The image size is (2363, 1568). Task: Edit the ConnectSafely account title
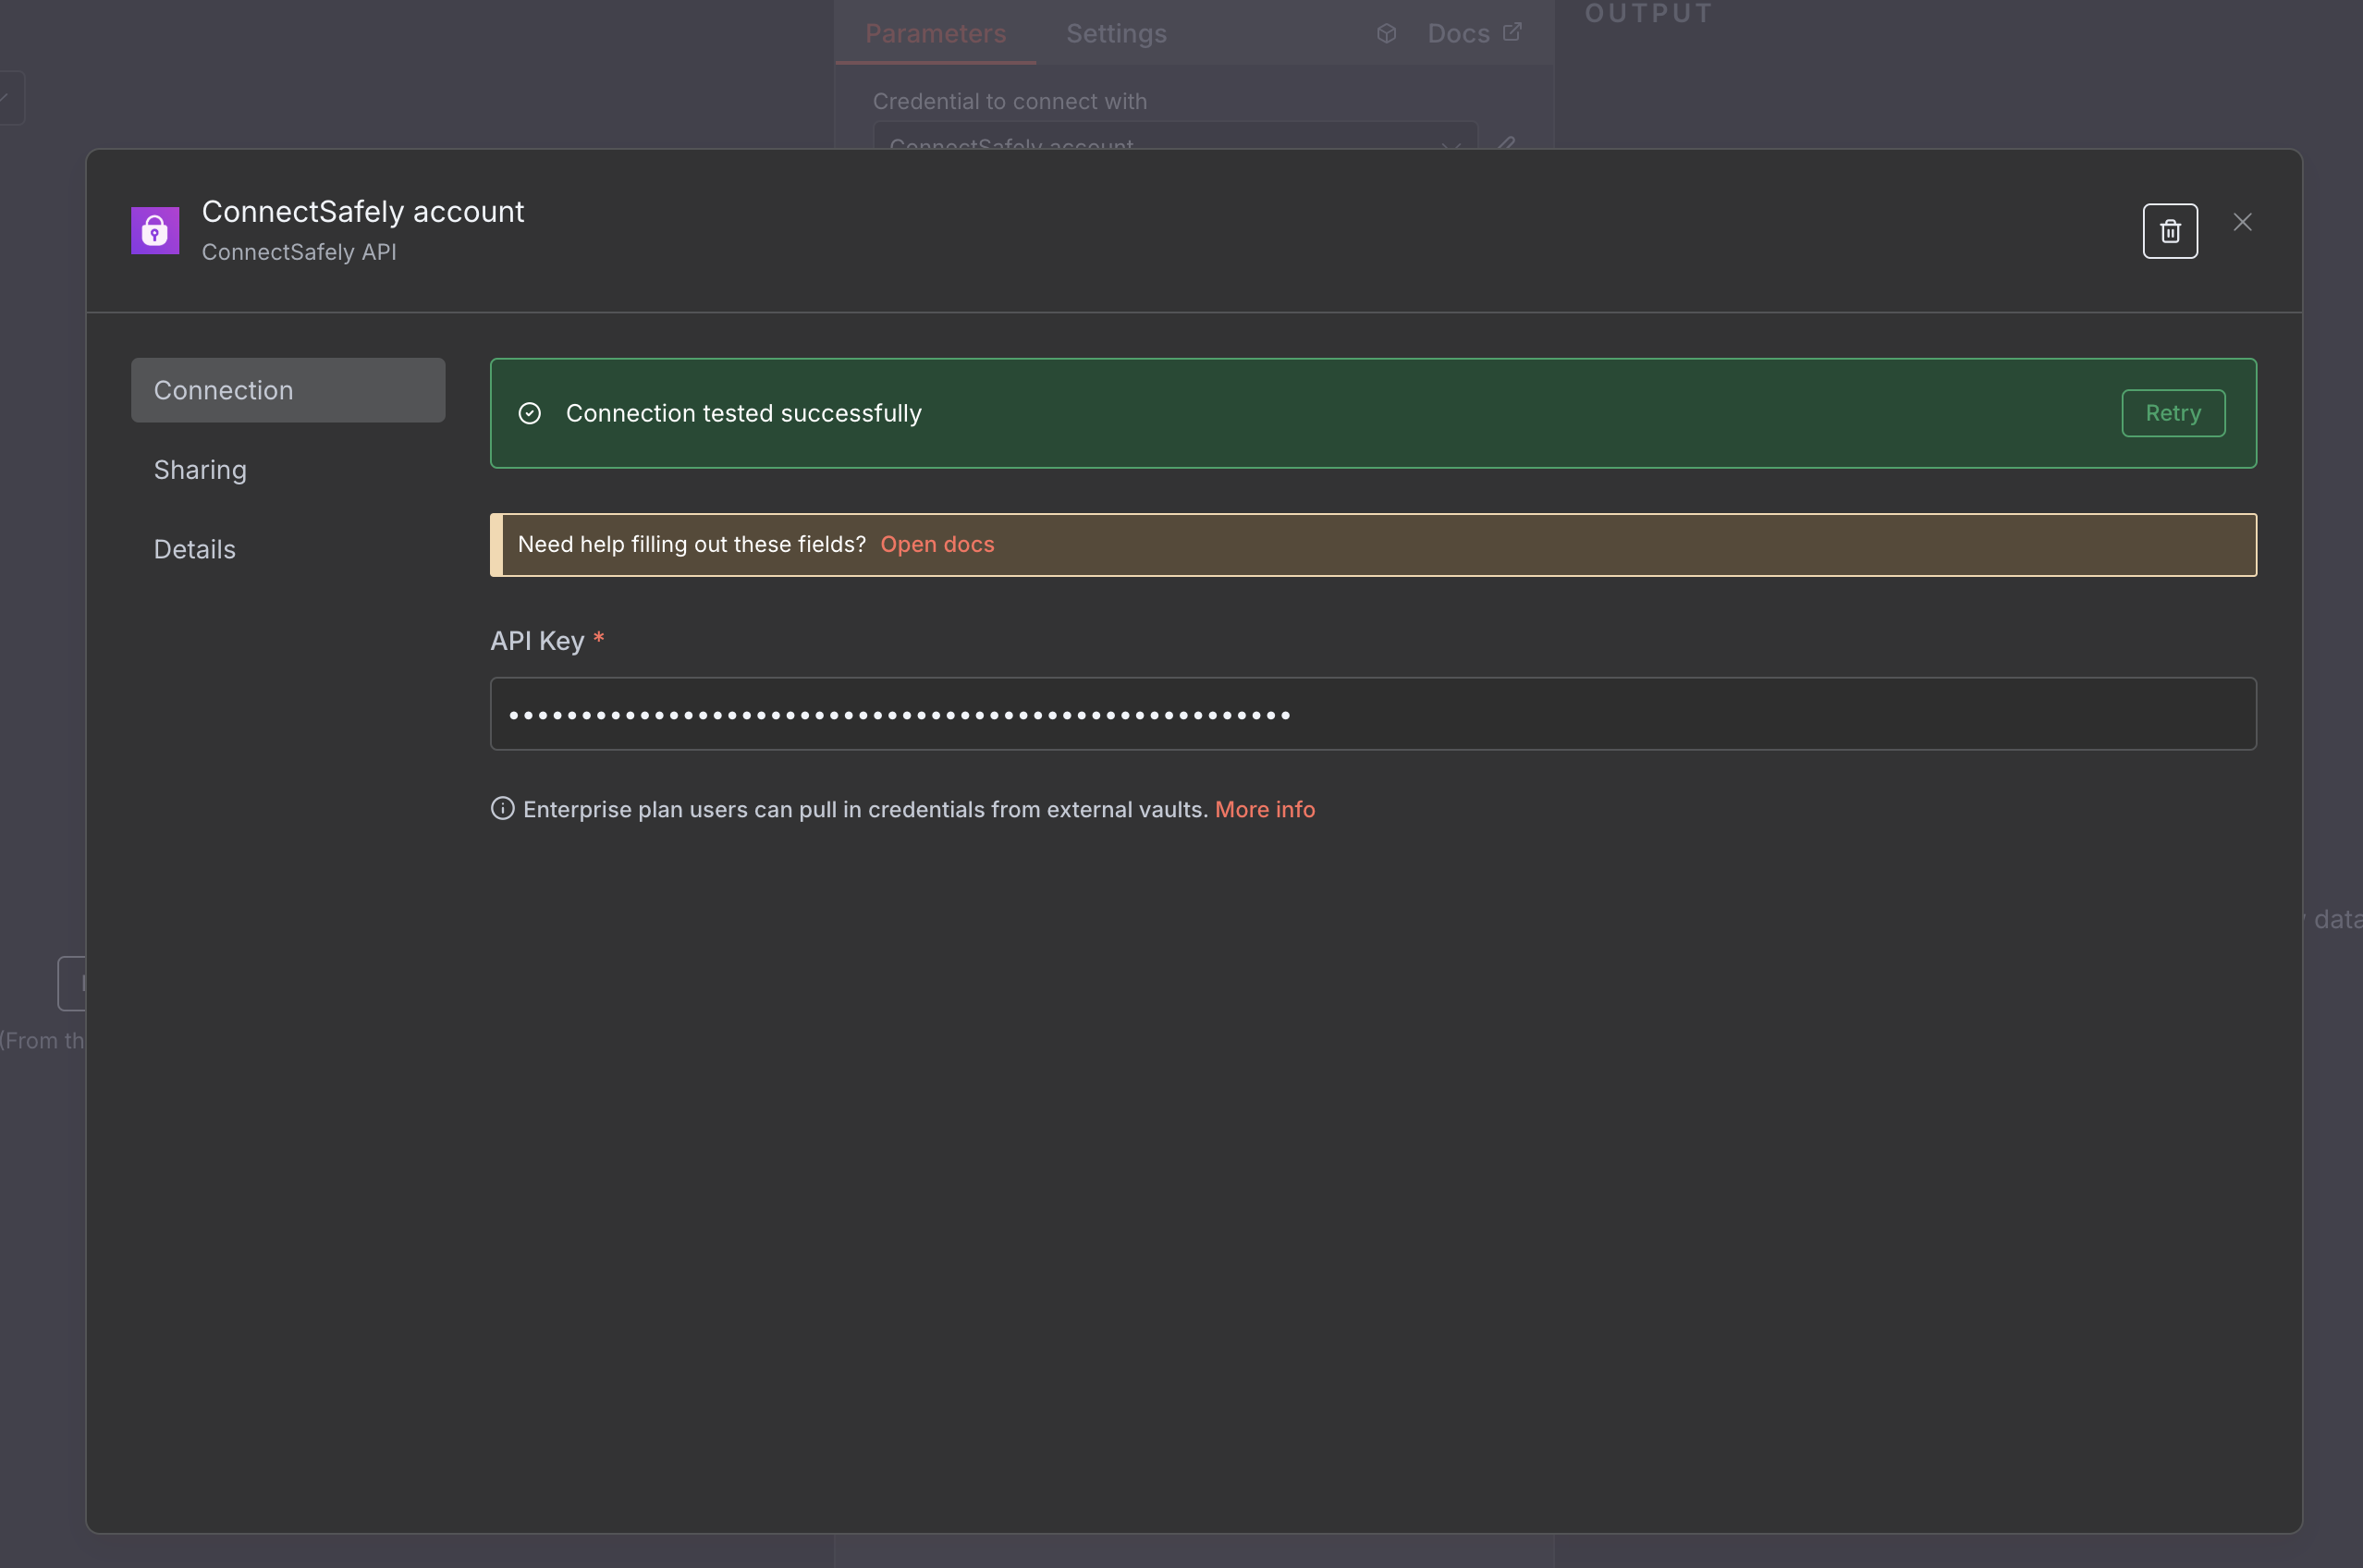(363, 212)
